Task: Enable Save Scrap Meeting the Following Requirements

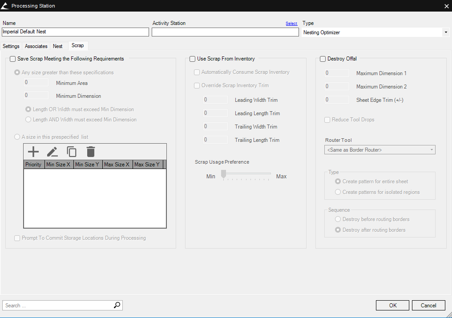Action: pos(12,59)
